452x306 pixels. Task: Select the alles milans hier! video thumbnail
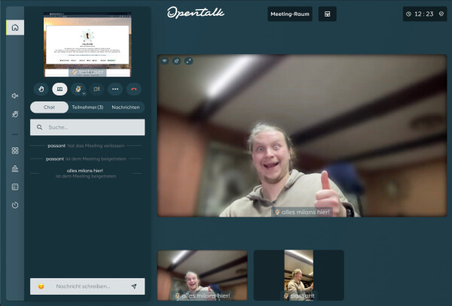pyautogui.click(x=203, y=275)
